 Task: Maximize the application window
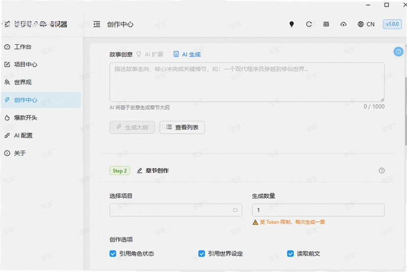[x=387, y=5]
